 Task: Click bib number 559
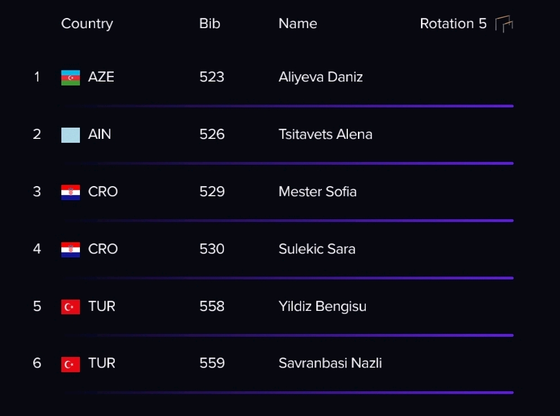click(x=212, y=363)
